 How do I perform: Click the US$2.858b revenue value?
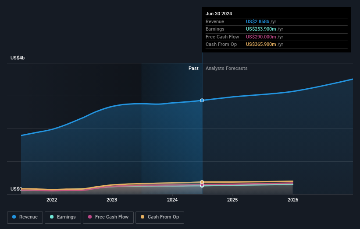click(257, 21)
